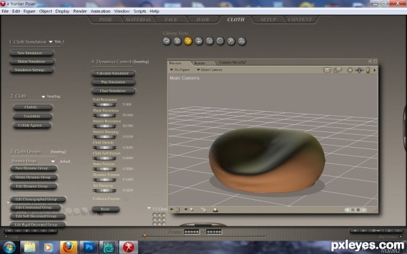Click the highlighted yellow Translate/Pull tool

(188, 41)
